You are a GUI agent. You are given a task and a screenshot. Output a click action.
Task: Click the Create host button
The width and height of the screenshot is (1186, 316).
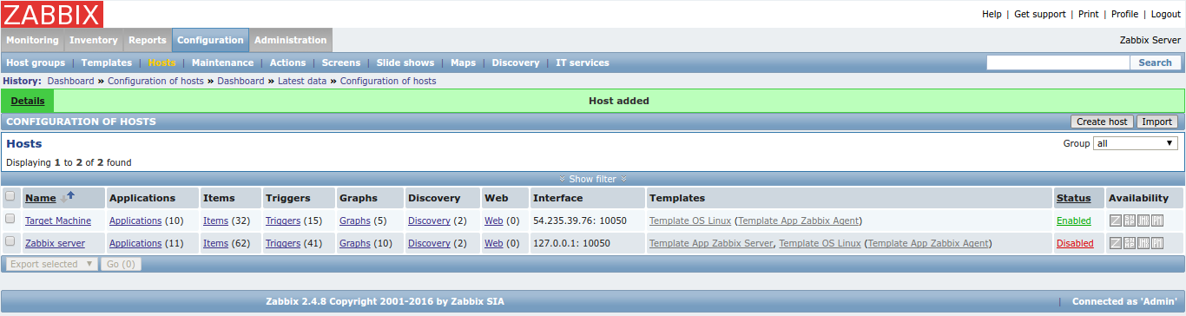click(1102, 122)
